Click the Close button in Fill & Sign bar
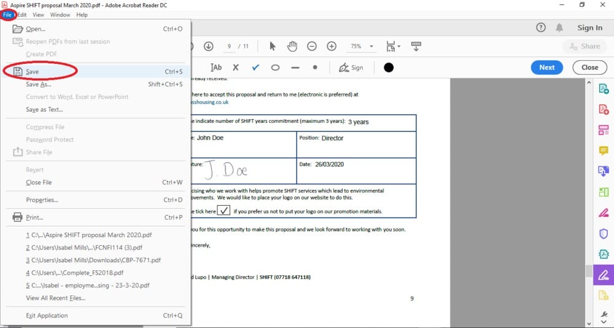614x328 pixels. tap(589, 68)
